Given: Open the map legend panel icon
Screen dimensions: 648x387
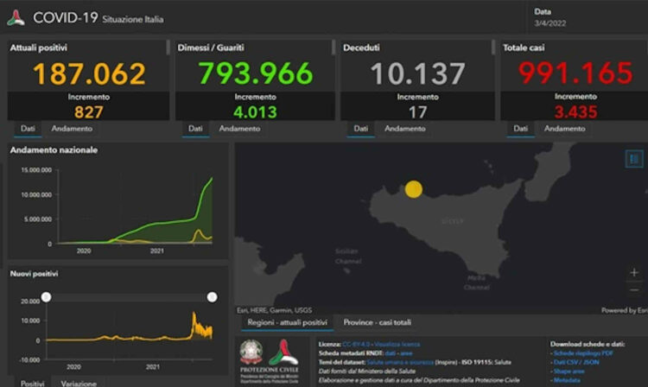Looking at the screenshot, I should click(634, 159).
